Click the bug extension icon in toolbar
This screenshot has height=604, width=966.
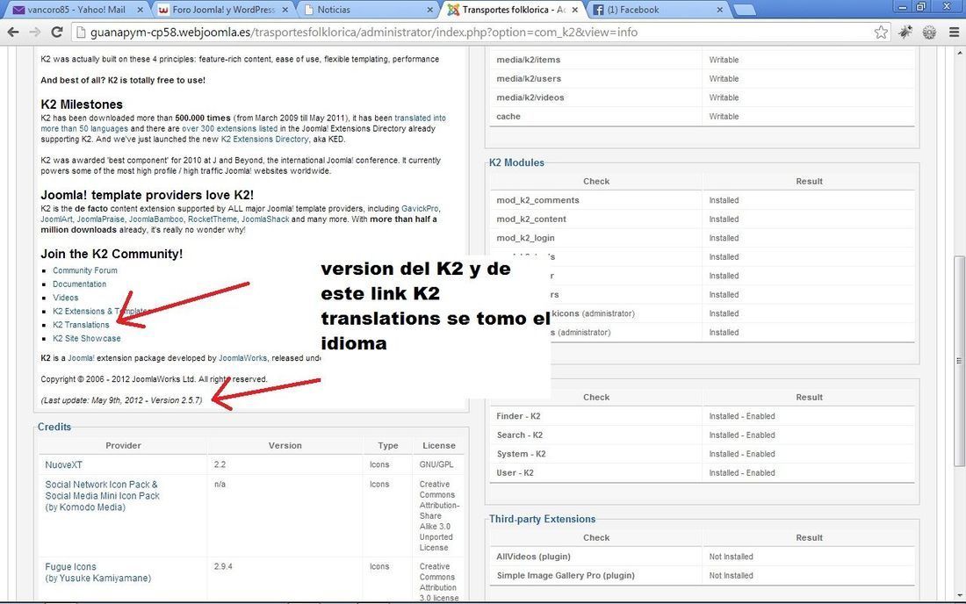[x=905, y=32]
